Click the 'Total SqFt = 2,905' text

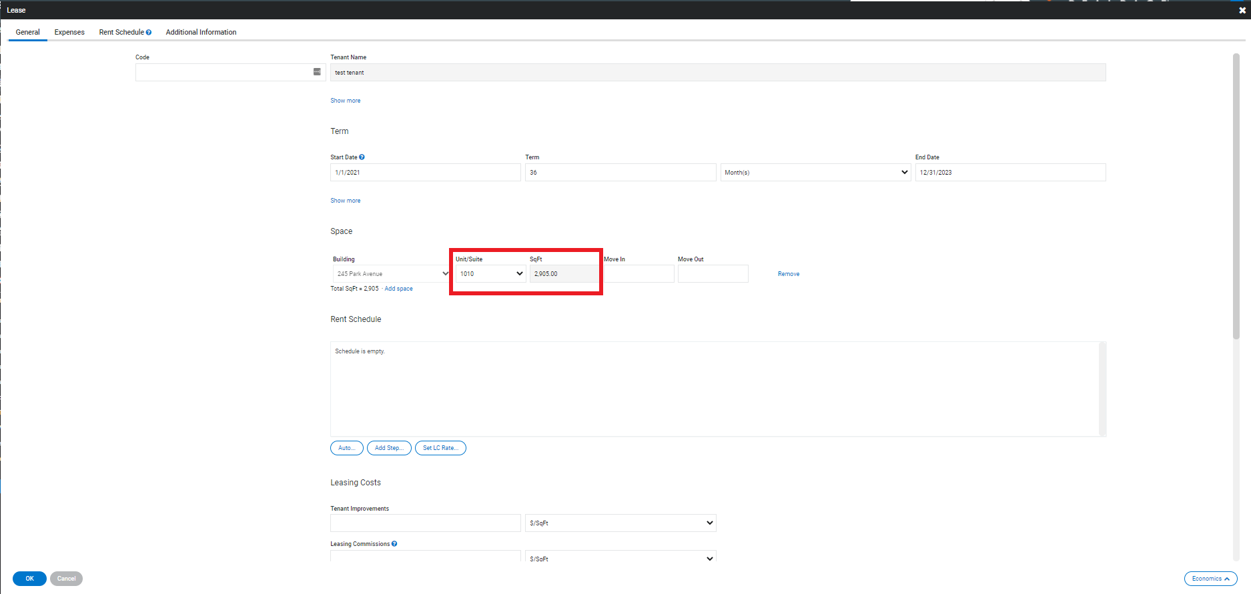tap(354, 289)
